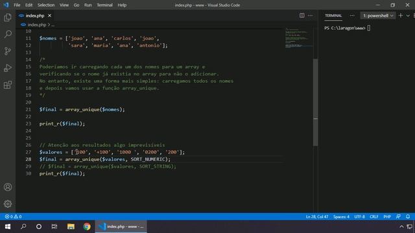Open the Selection menu
The height and width of the screenshot is (233, 415).
point(46,5)
